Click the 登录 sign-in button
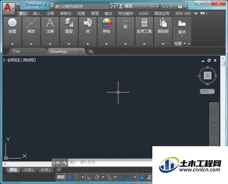The image size is (228, 184). click(126, 6)
